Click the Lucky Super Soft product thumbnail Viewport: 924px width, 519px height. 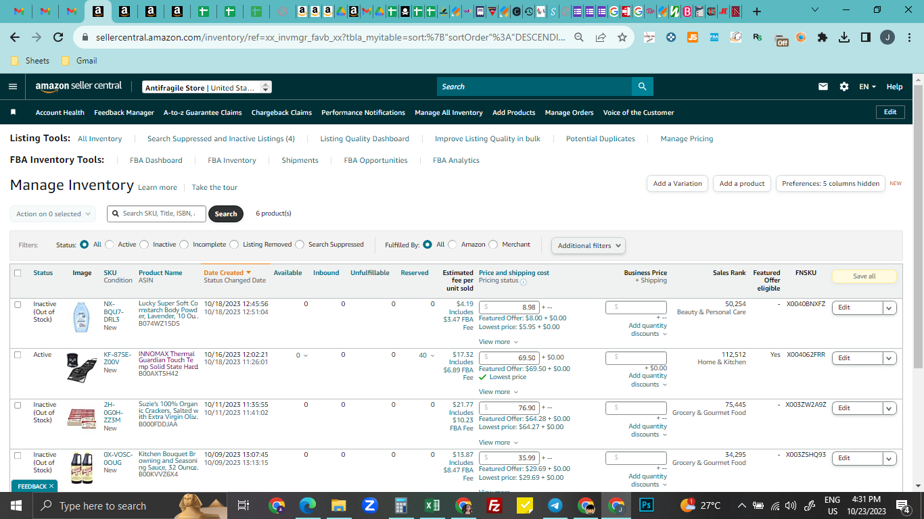coord(81,316)
